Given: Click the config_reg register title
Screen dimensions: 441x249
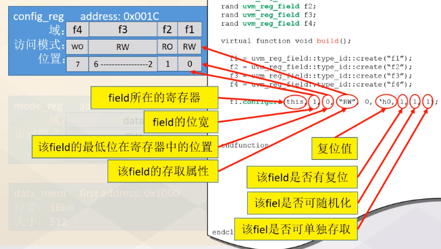Looking at the screenshot, I should coord(38,16).
